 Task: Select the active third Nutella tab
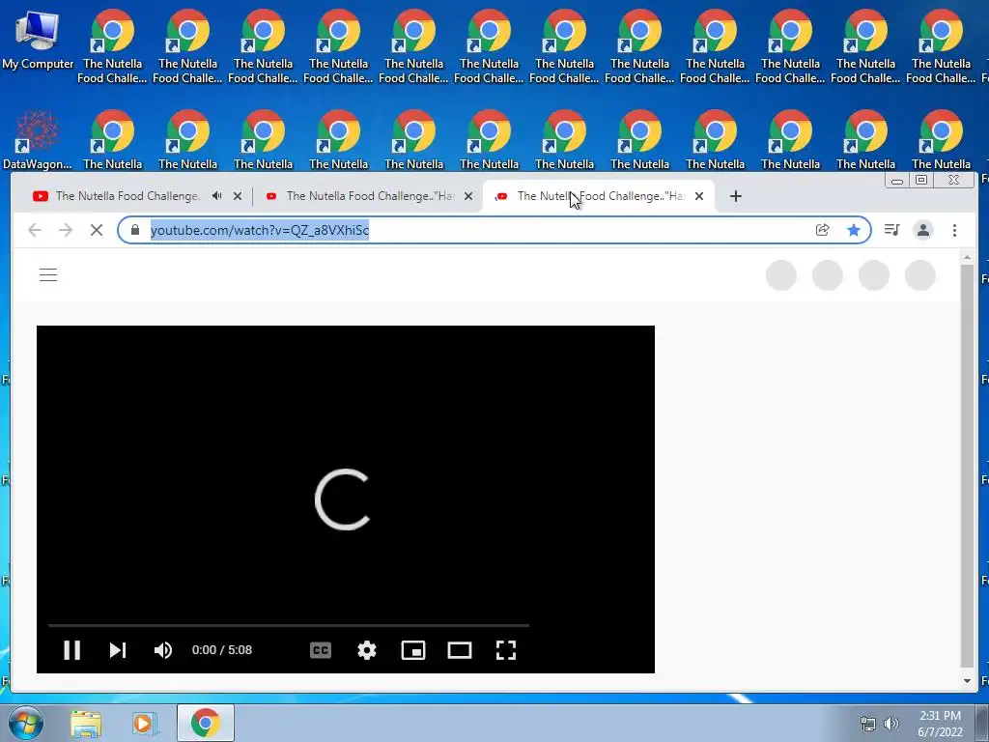tap(600, 196)
